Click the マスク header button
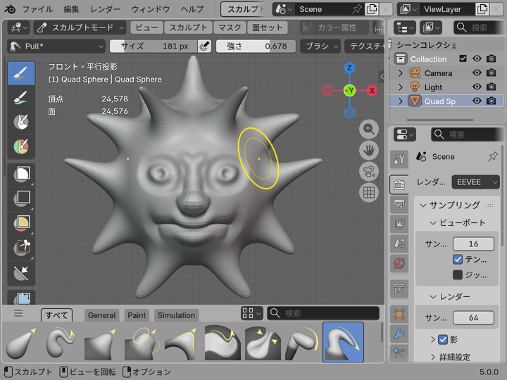Image resolution: width=507 pixels, height=380 pixels. coord(230,27)
